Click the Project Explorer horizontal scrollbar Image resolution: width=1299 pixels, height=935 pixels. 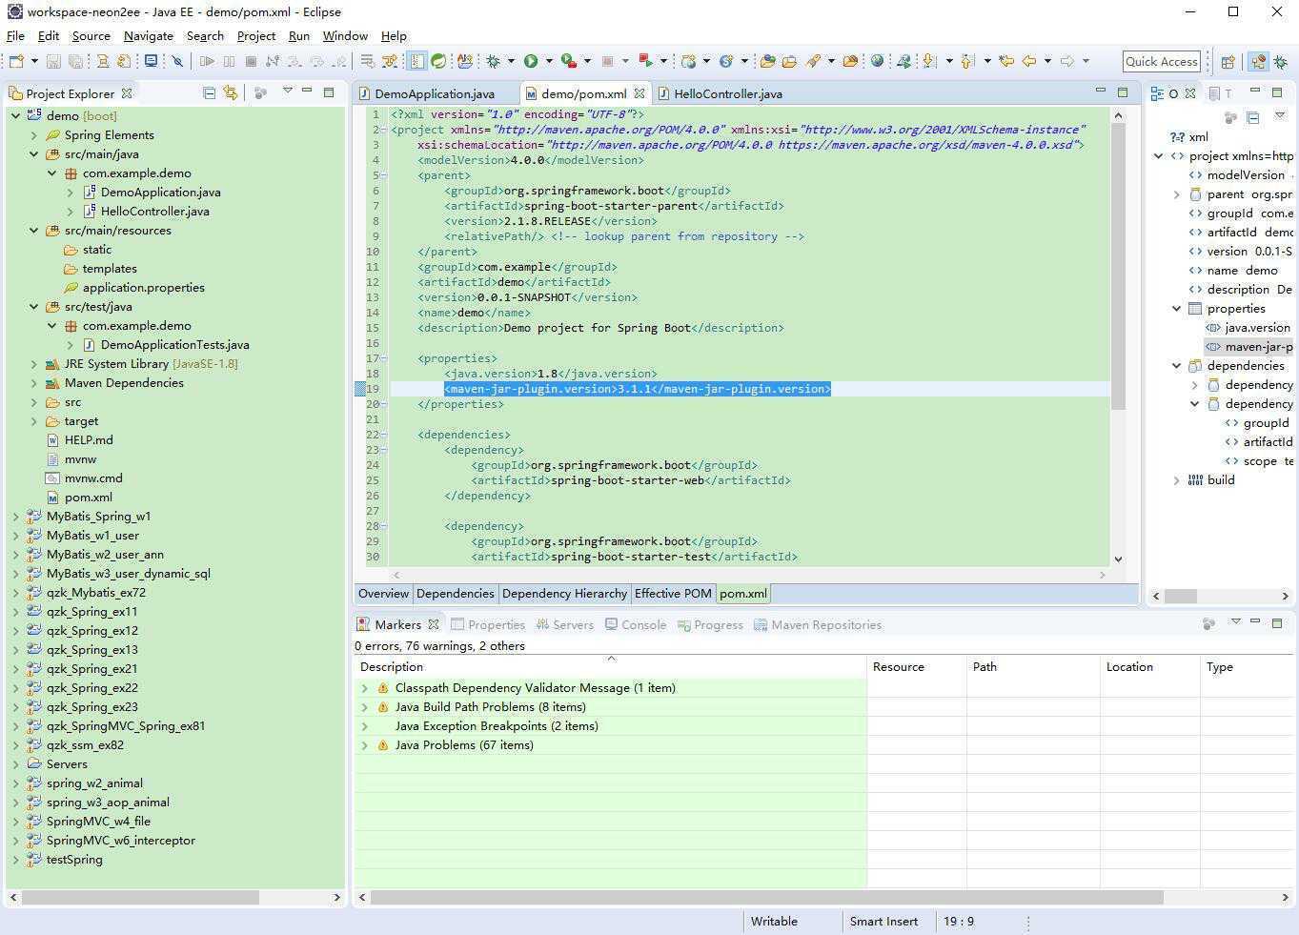point(141,897)
